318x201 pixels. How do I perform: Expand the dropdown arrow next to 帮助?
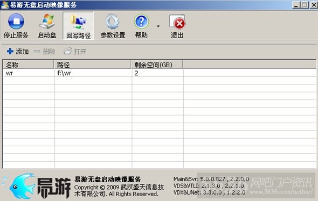point(158,26)
